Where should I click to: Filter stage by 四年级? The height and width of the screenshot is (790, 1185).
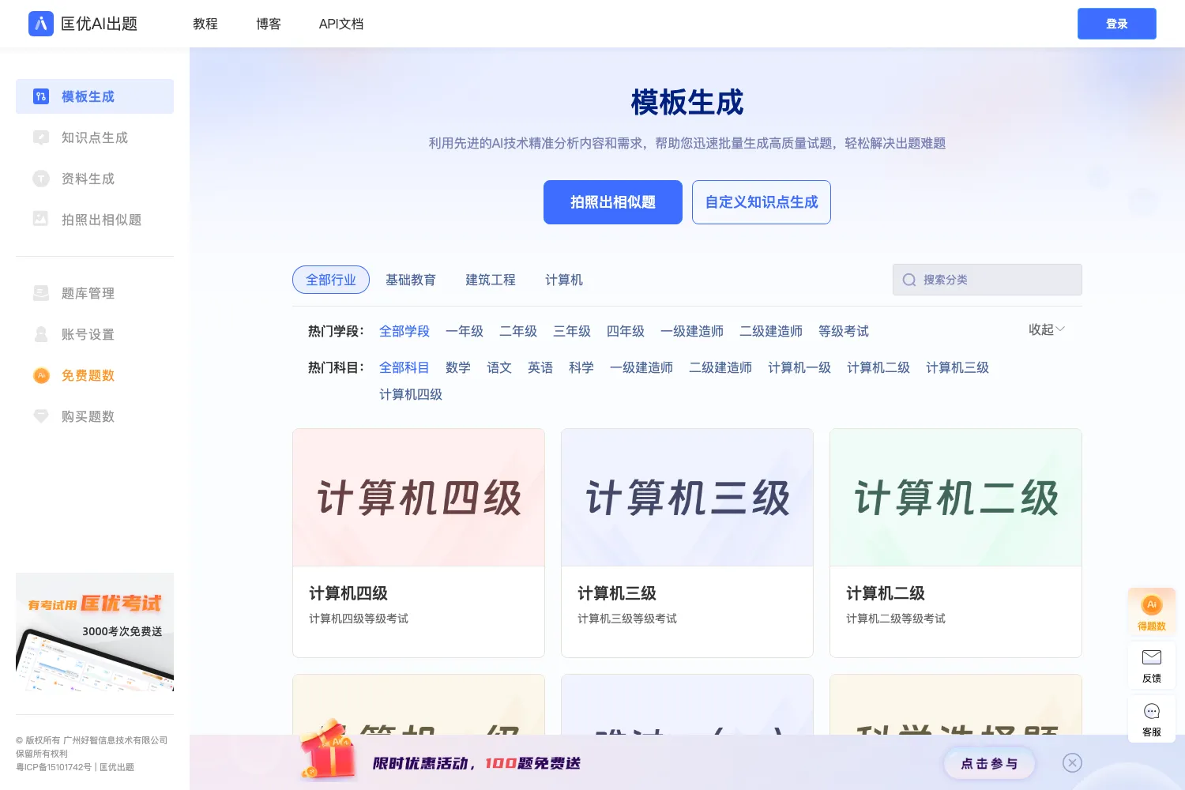[626, 331]
